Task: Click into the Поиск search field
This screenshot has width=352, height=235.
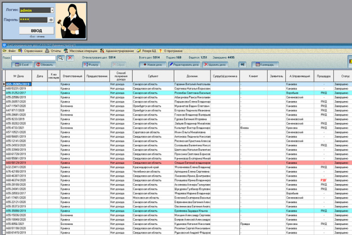Action: [34, 58]
